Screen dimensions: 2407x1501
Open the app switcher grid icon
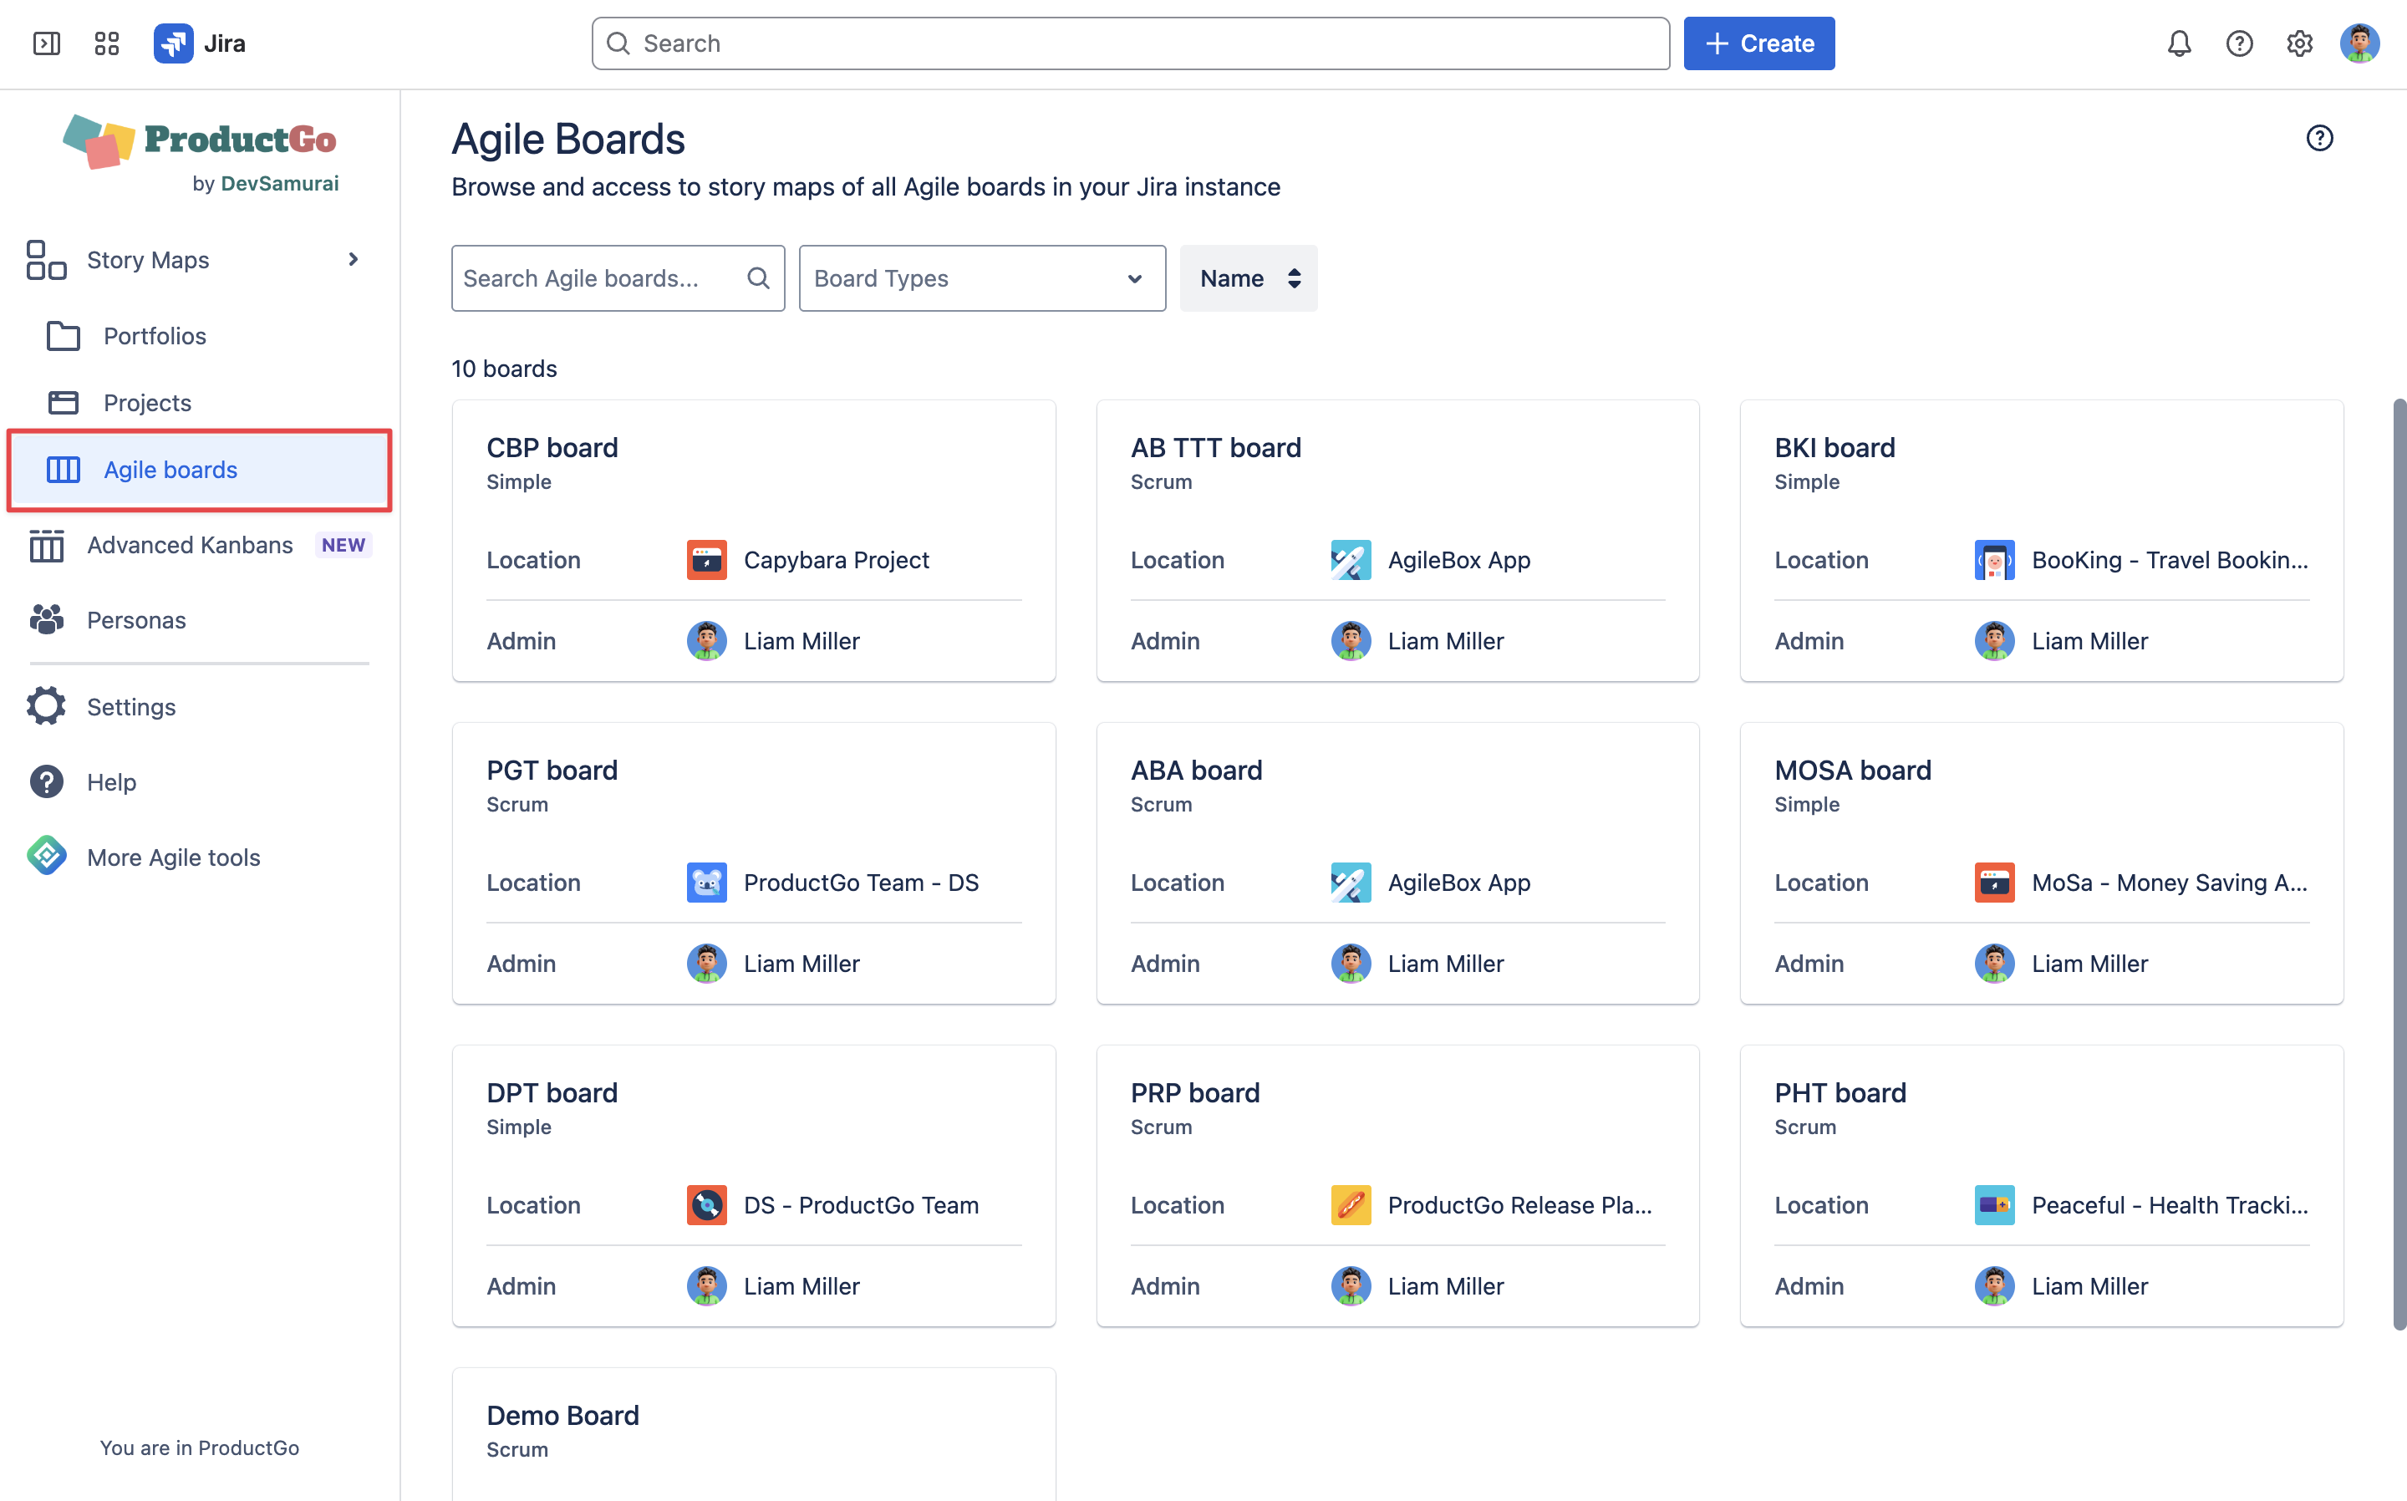click(106, 43)
